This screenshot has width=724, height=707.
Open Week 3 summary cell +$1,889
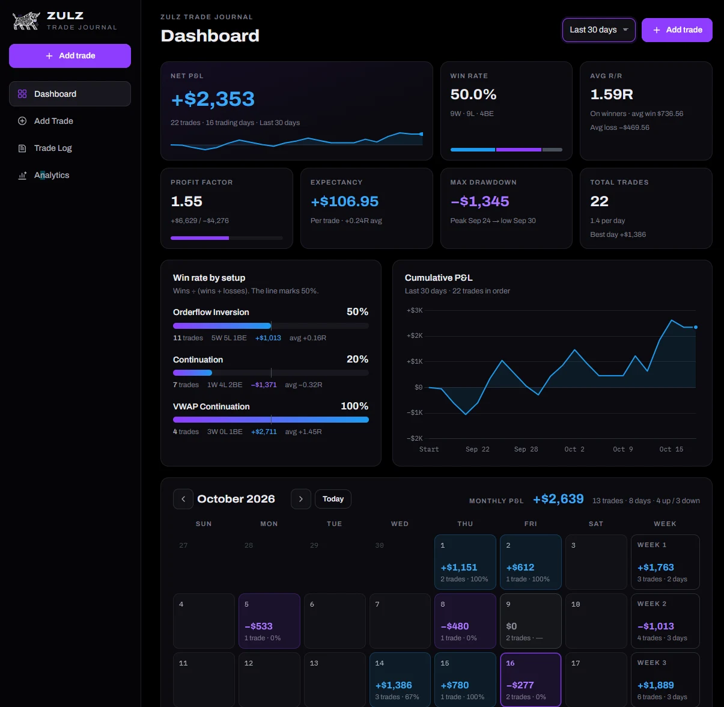[665, 680]
